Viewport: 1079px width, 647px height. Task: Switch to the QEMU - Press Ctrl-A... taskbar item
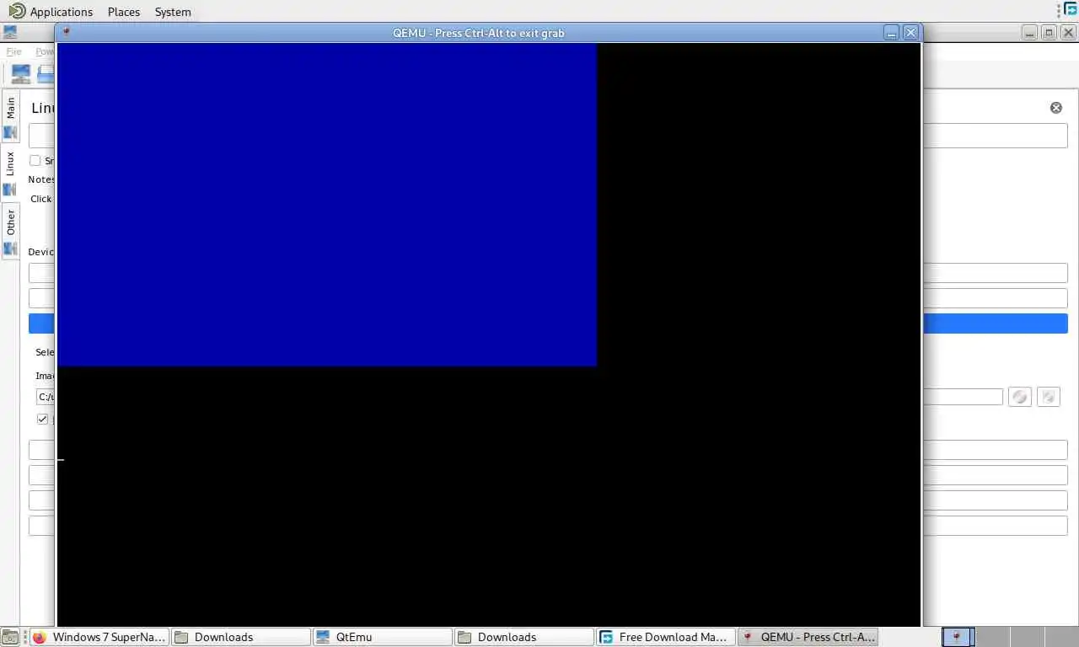[x=808, y=637]
